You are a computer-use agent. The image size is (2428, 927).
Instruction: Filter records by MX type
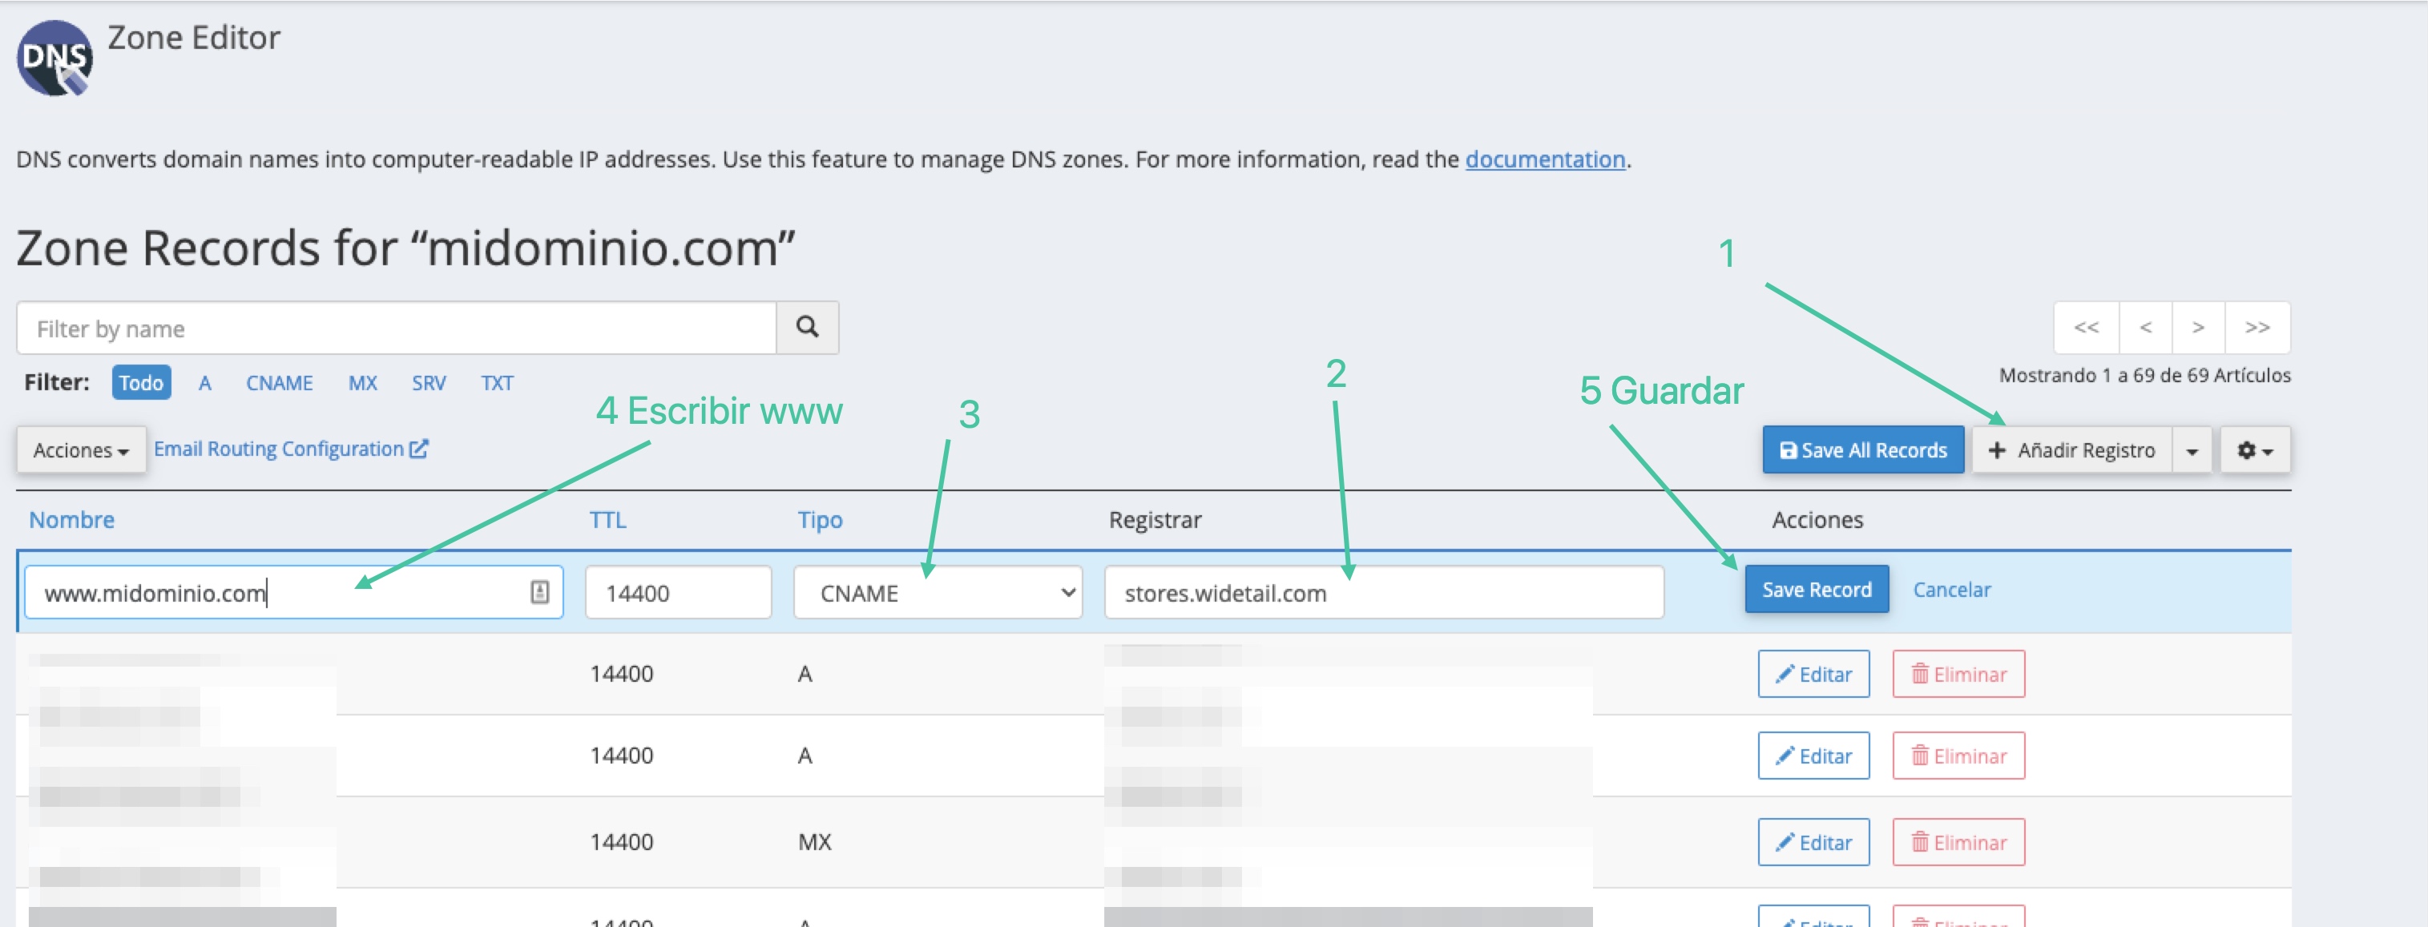pyautogui.click(x=362, y=382)
